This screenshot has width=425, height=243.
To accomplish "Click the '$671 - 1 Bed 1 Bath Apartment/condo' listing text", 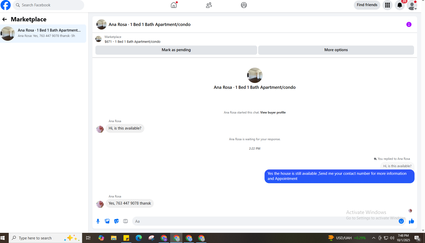I will [132, 42].
